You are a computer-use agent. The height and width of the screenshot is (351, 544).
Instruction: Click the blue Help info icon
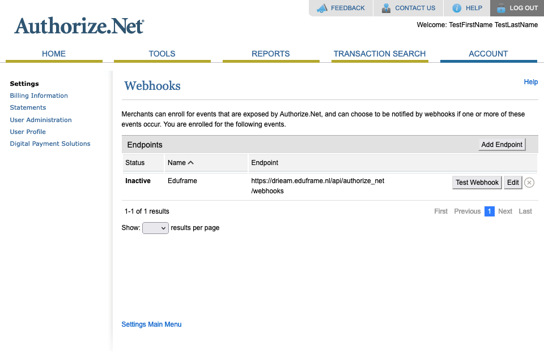coord(457,8)
